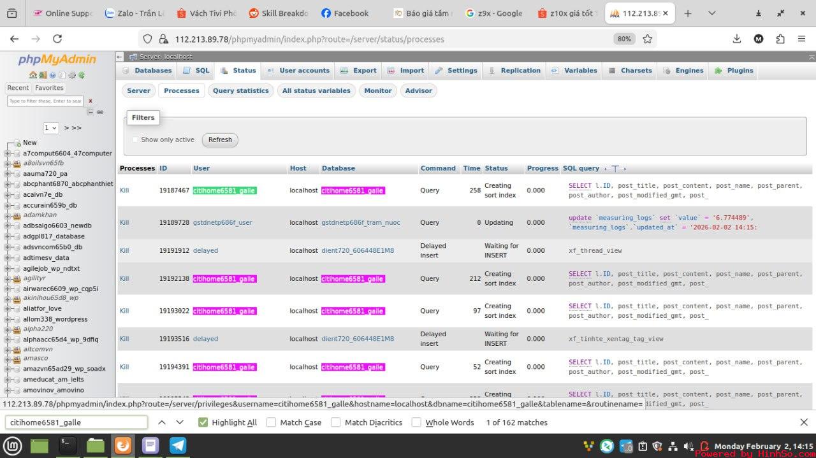Click the green reload navigation icon
The height and width of the screenshot is (458, 816).
tap(82, 75)
